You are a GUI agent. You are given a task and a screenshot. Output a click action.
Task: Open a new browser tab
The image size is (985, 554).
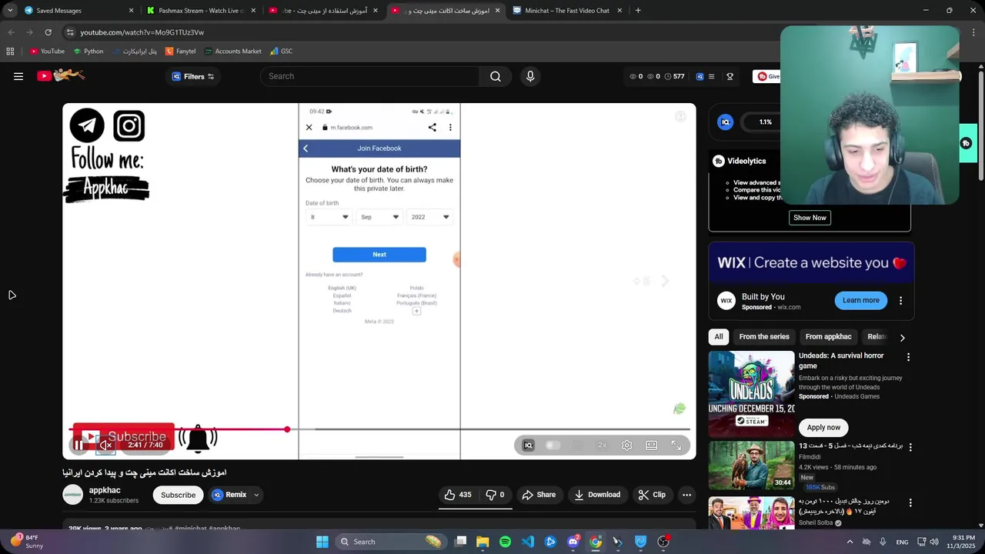pos(638,11)
